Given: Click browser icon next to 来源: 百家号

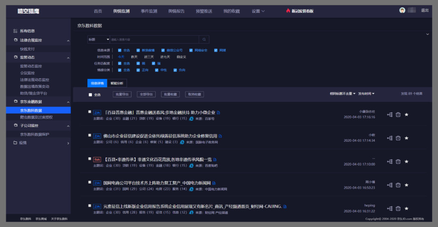Looking at the screenshot, I should click(191, 119).
